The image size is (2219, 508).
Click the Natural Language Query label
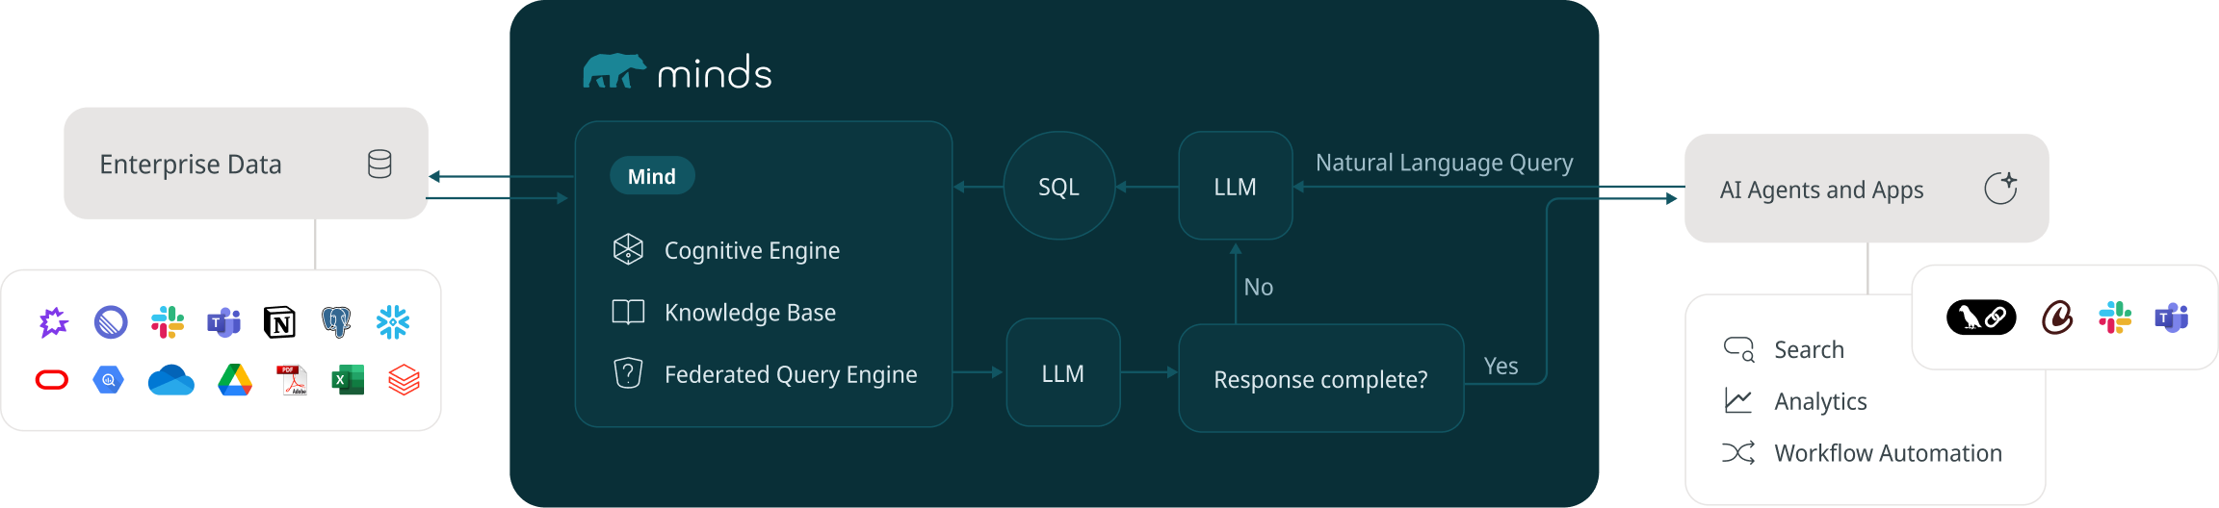[x=1445, y=163]
